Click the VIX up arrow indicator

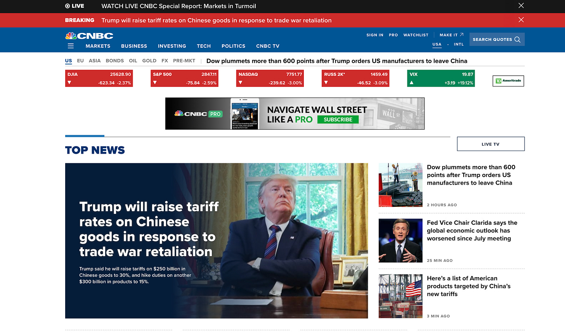point(412,83)
